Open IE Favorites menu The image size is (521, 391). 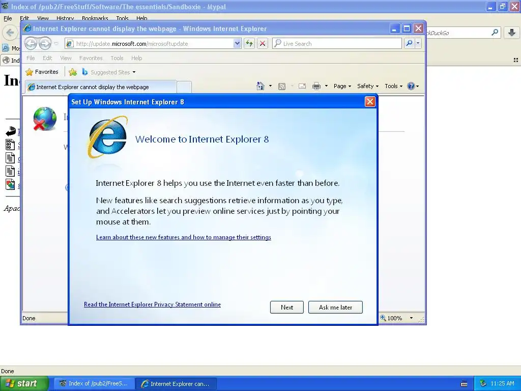(x=91, y=58)
